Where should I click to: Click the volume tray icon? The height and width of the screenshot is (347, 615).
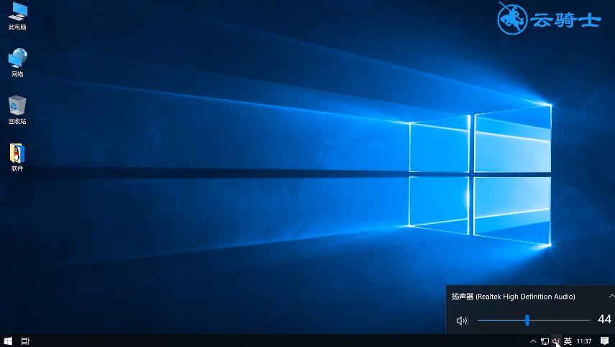[555, 341]
